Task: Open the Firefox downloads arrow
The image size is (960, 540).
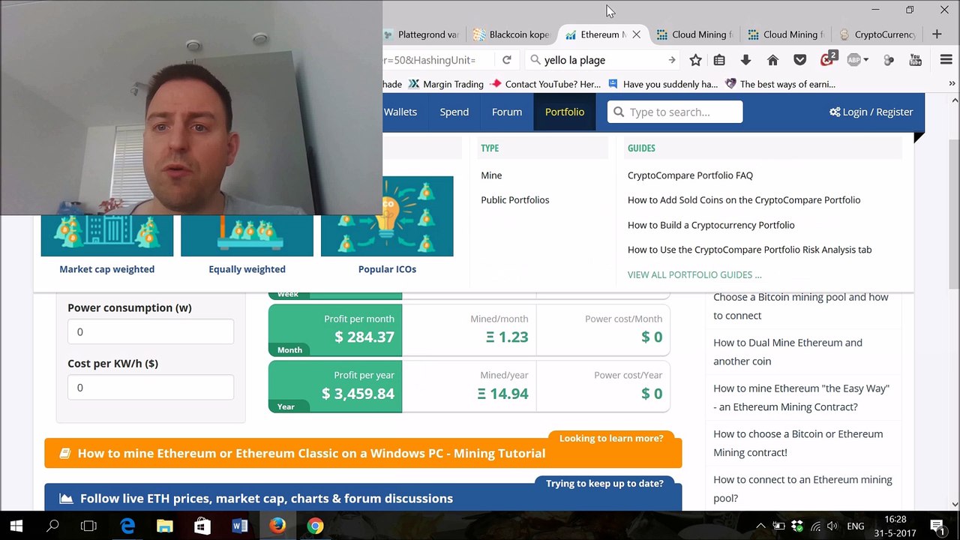Action: [745, 60]
